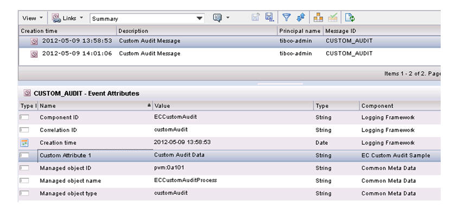Expand the arrow beside the comment icon
451x206 pixels.
(x=228, y=18)
